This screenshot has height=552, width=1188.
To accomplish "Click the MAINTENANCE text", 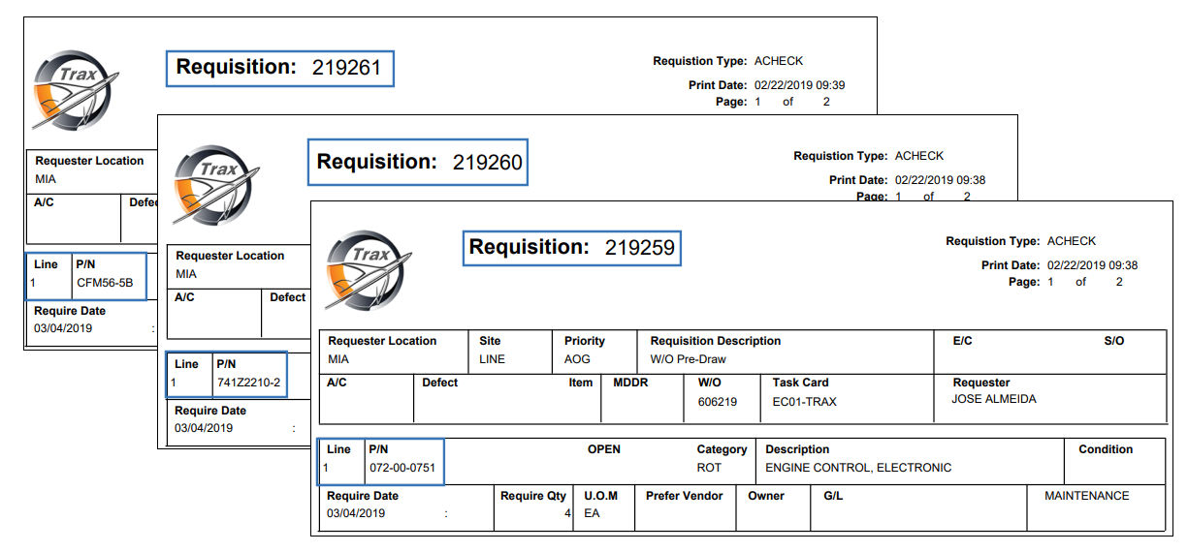I will 1087,496.
